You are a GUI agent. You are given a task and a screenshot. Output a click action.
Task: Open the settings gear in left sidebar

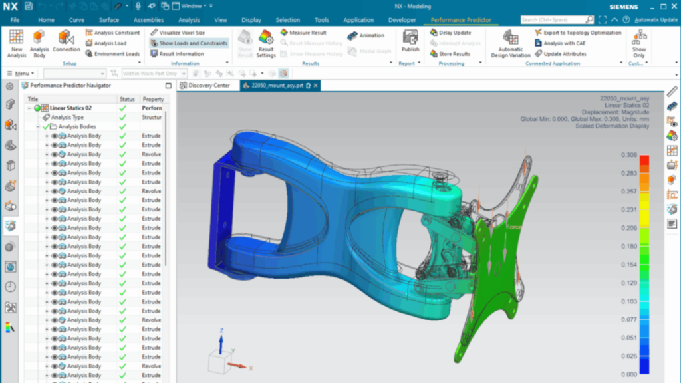coord(10,86)
